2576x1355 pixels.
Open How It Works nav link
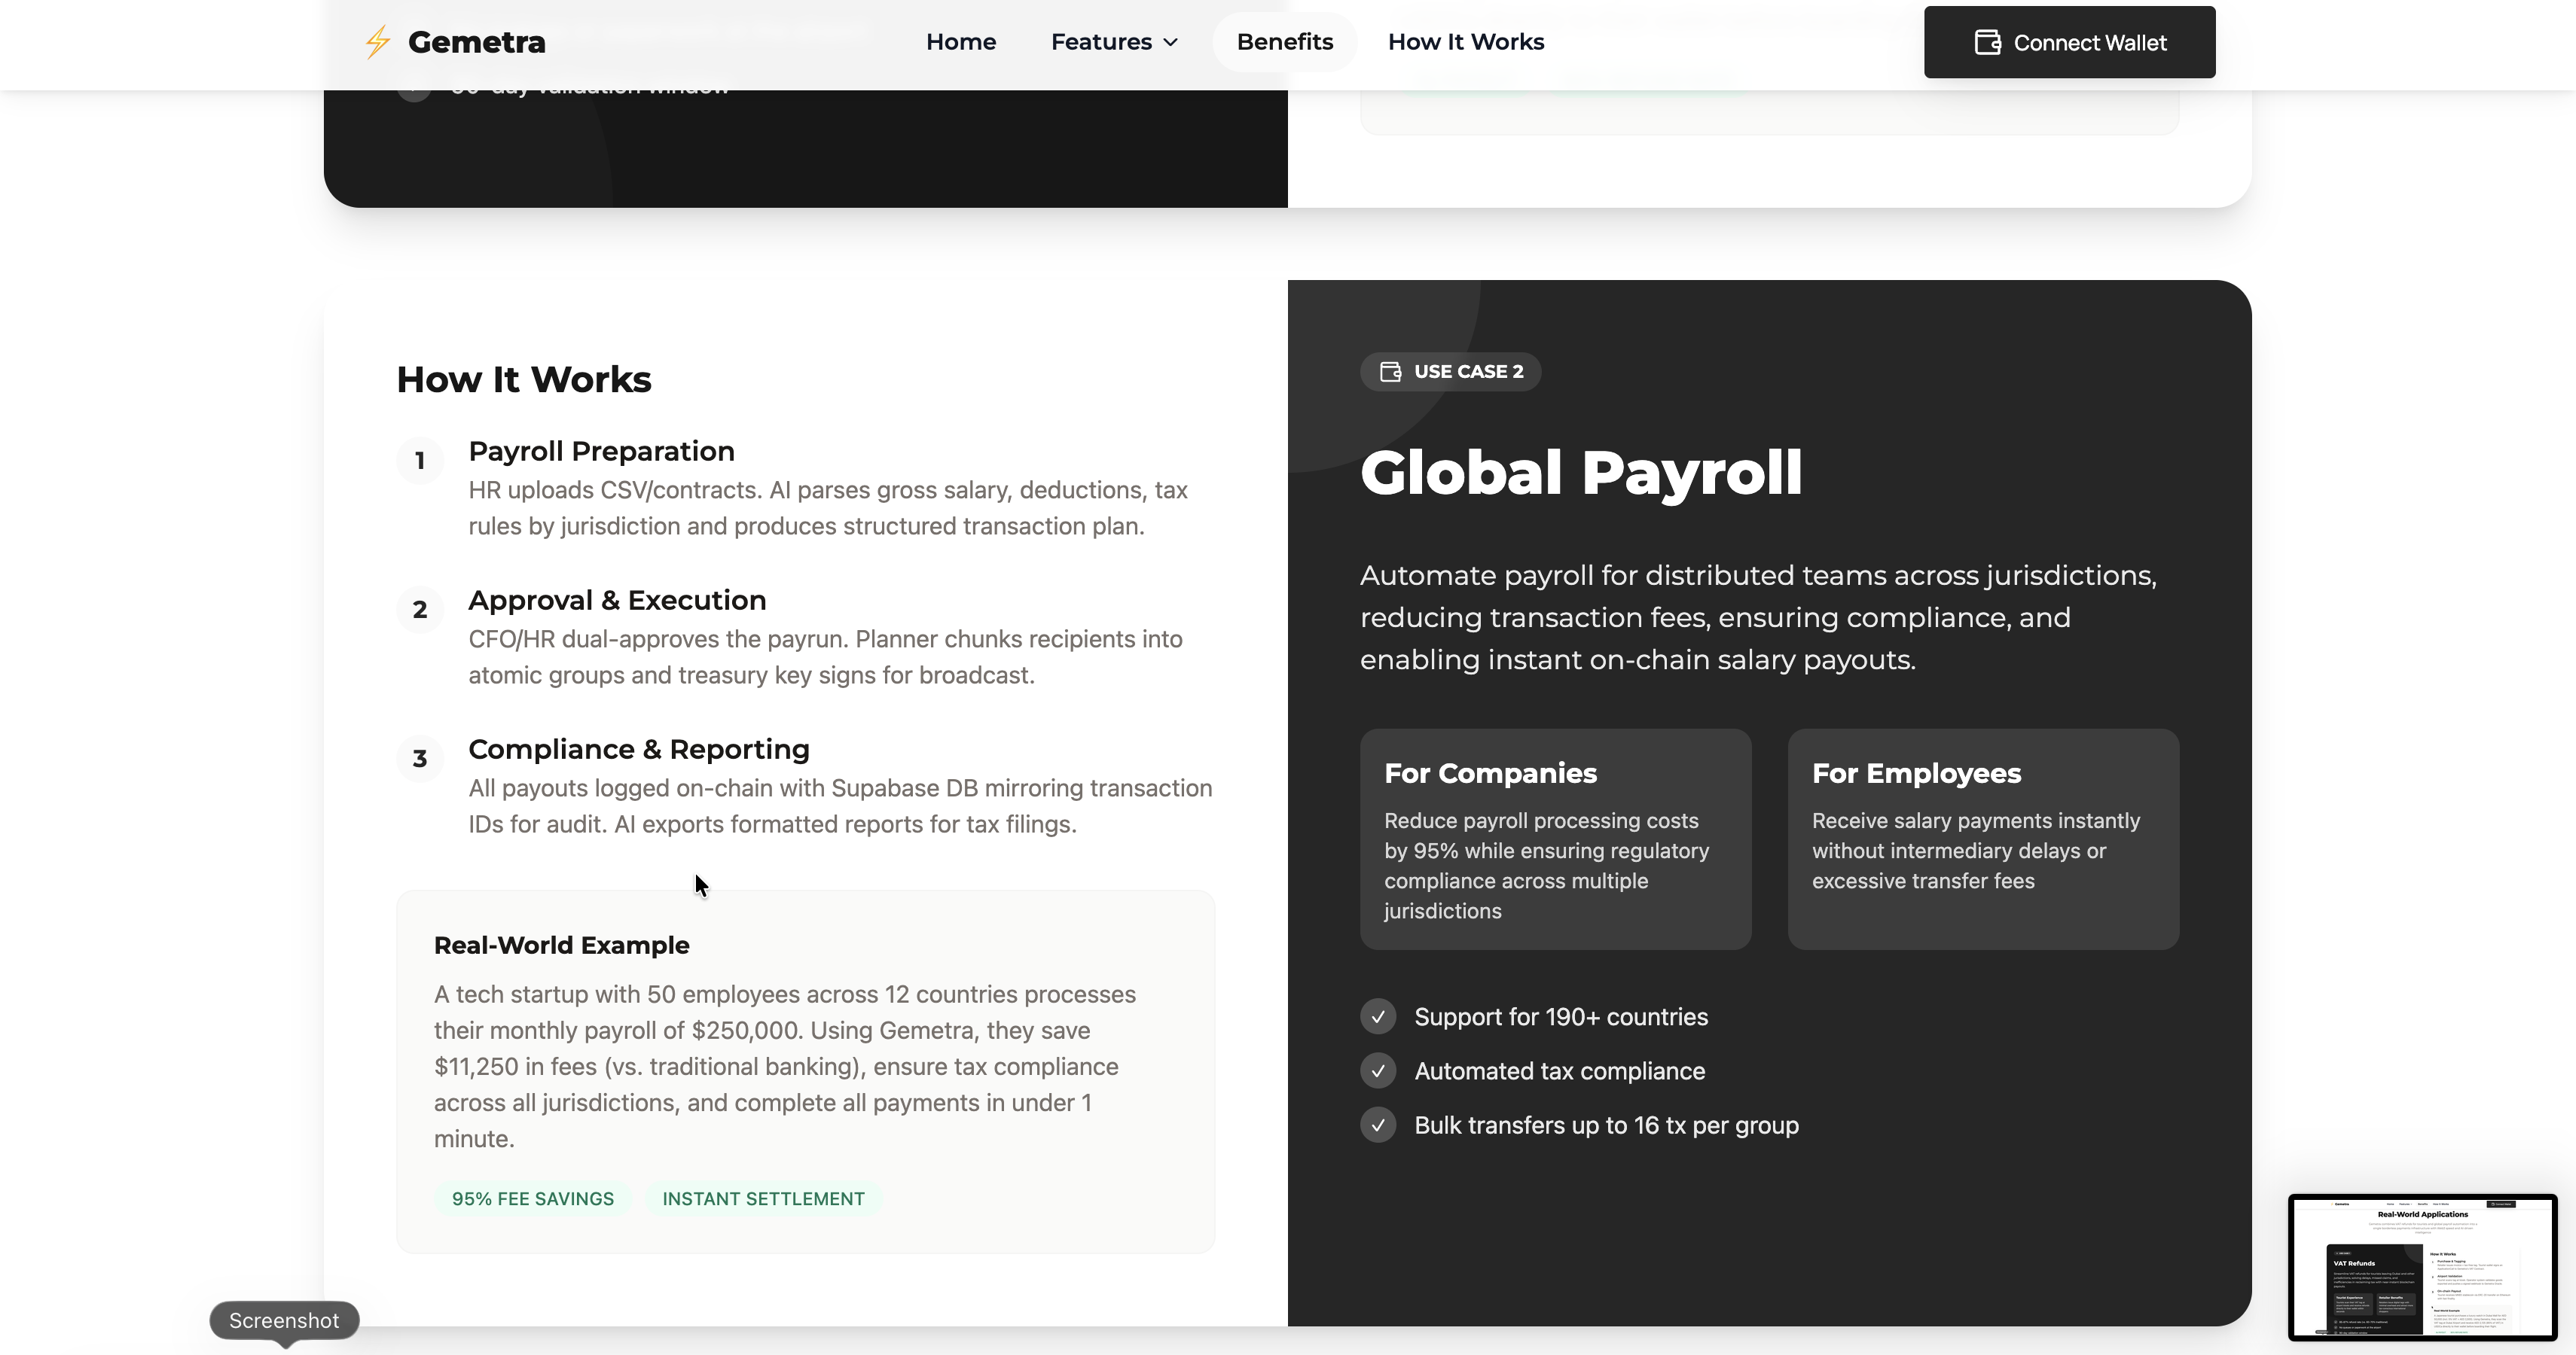[x=1465, y=42]
